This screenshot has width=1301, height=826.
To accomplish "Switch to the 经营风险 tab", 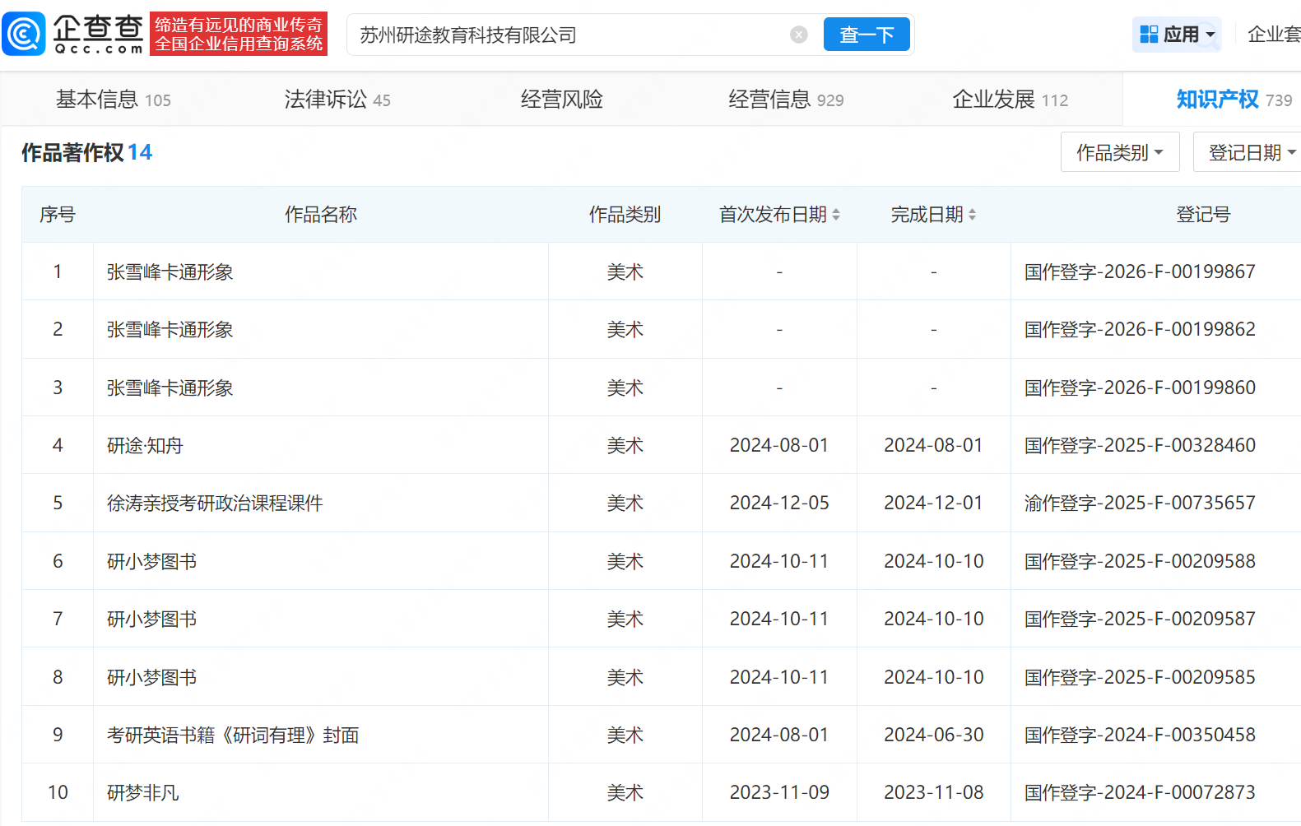I will point(562,100).
